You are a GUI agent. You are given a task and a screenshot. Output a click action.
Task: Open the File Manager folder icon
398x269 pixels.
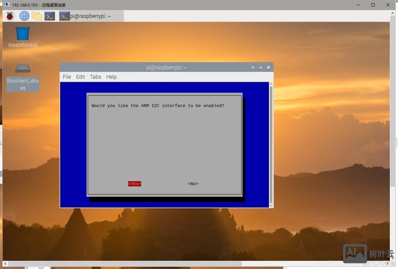(37, 16)
